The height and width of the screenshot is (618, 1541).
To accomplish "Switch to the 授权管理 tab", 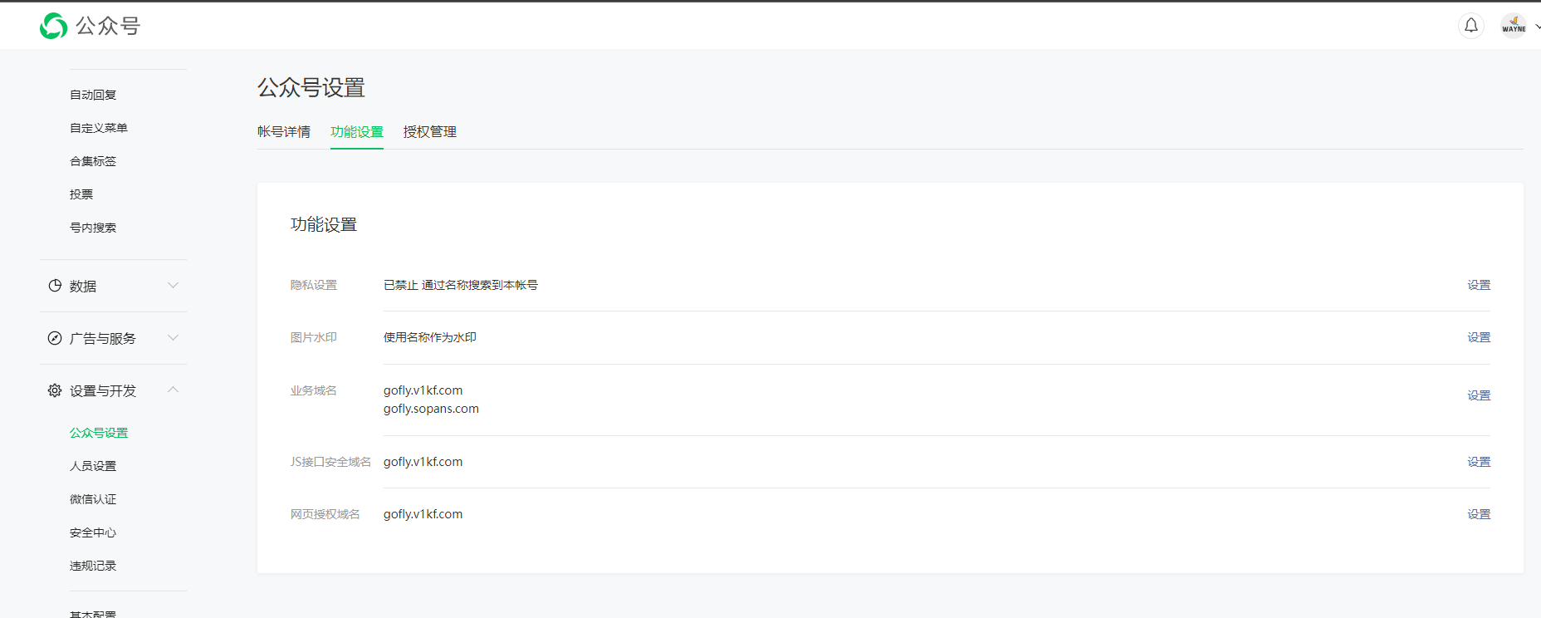I will coord(429,132).
